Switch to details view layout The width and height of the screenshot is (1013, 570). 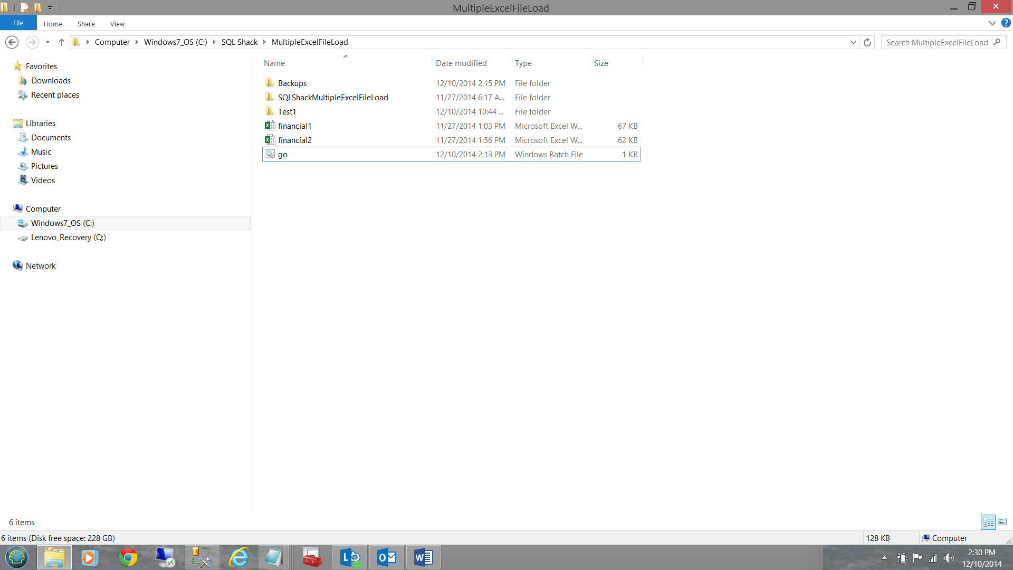pos(988,522)
